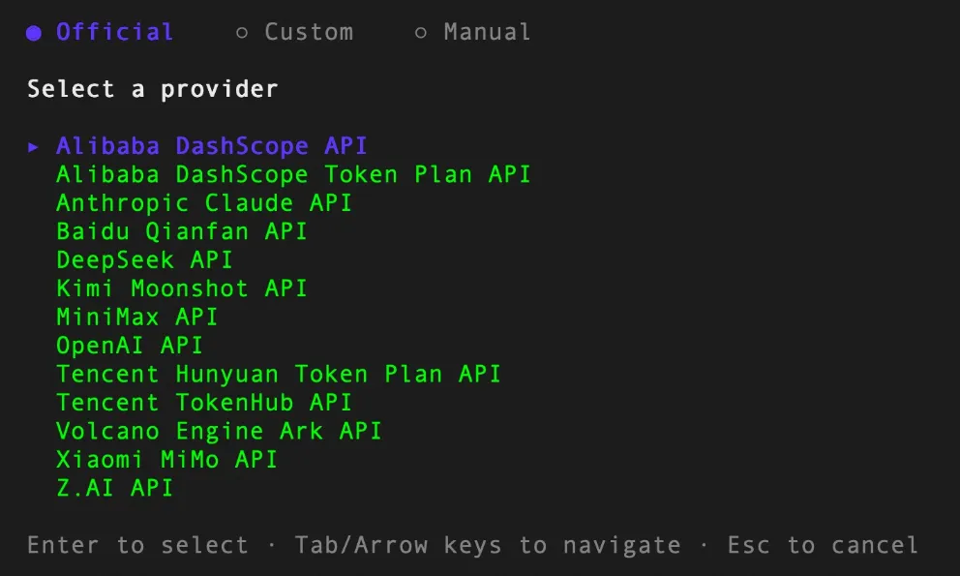Choose the OpenAI API provider
Viewport: 960px width, 576px height.
(x=129, y=346)
